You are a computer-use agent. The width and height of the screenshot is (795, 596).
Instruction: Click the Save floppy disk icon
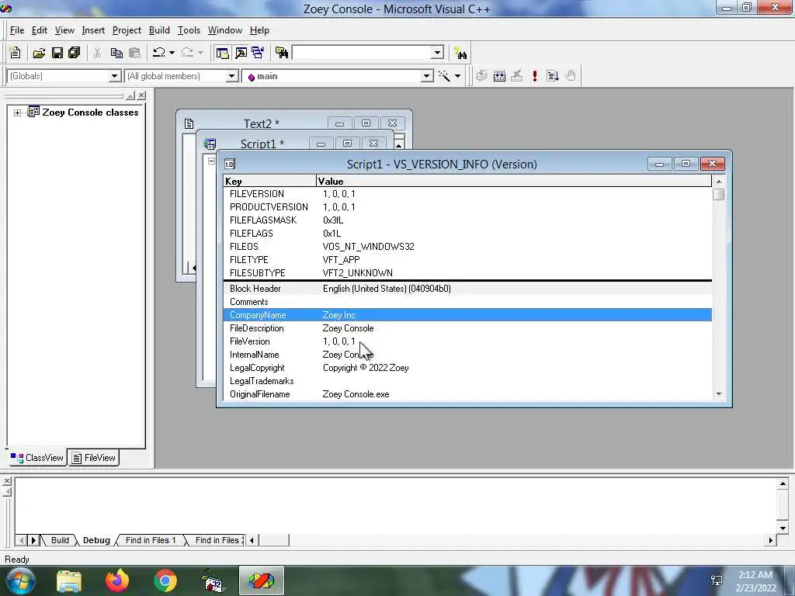click(57, 52)
